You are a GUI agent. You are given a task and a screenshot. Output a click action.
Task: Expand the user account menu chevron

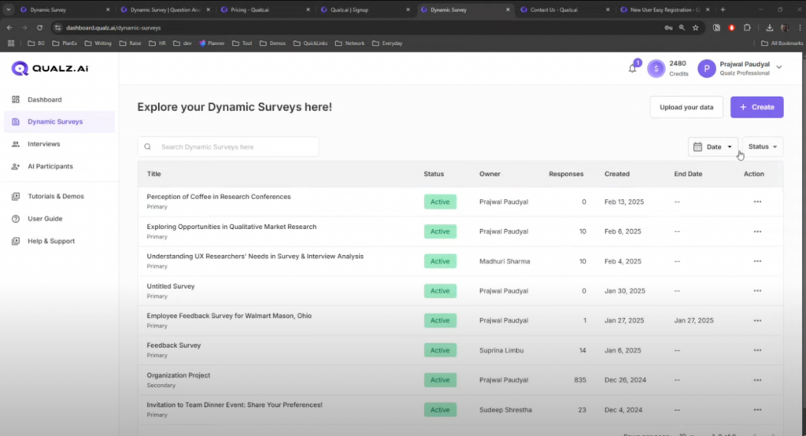pos(779,68)
